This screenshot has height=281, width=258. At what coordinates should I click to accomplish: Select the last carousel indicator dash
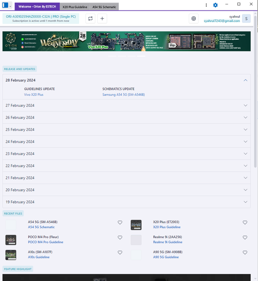click(141, 56)
